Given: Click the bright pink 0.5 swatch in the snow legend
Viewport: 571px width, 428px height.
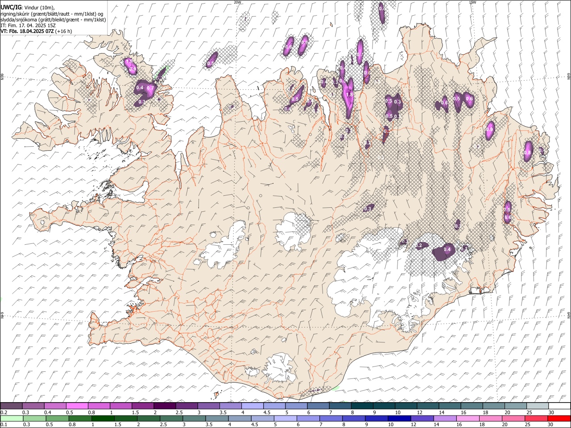Looking at the screenshot, I should pyautogui.click(x=77, y=406).
